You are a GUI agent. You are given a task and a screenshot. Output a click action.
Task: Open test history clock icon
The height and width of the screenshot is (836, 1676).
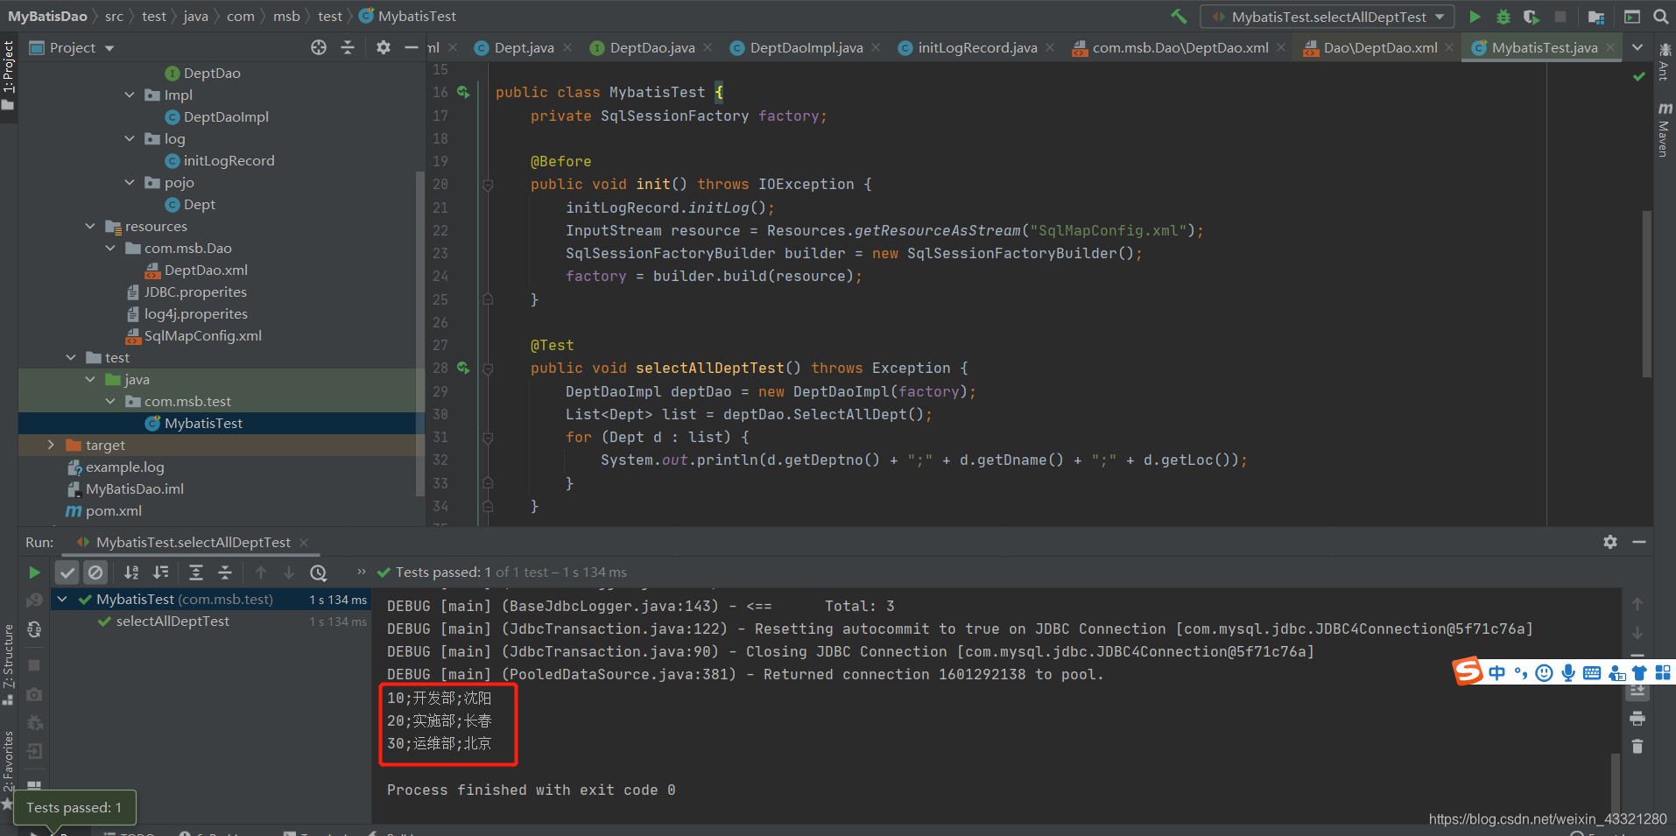click(x=319, y=573)
